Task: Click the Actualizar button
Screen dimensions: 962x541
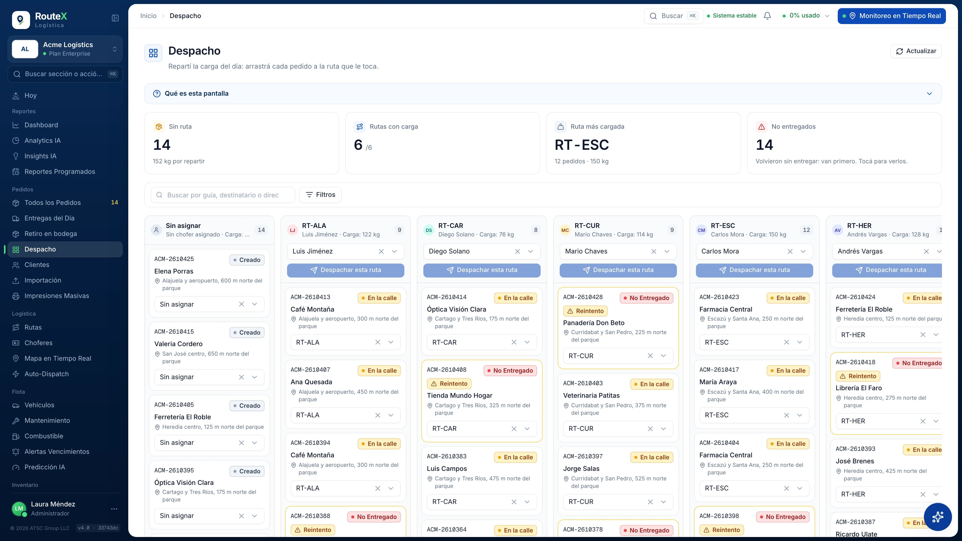Action: [x=916, y=51]
